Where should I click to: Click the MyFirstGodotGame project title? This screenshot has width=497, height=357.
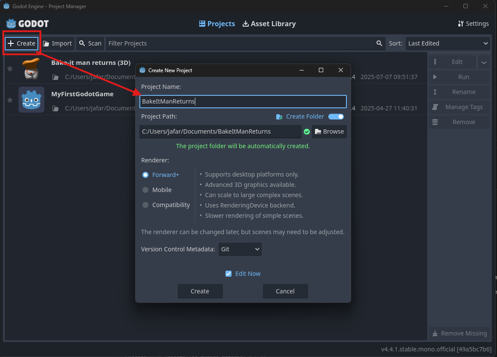point(83,94)
